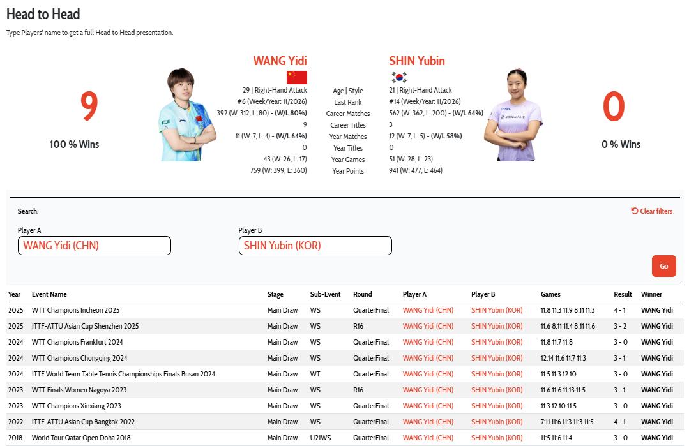The width and height of the screenshot is (689, 446).
Task: Click WT sub-event in Busan row
Action: 315,374
